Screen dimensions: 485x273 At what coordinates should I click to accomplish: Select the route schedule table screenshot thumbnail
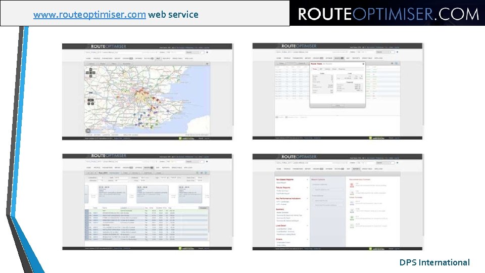[147, 202]
